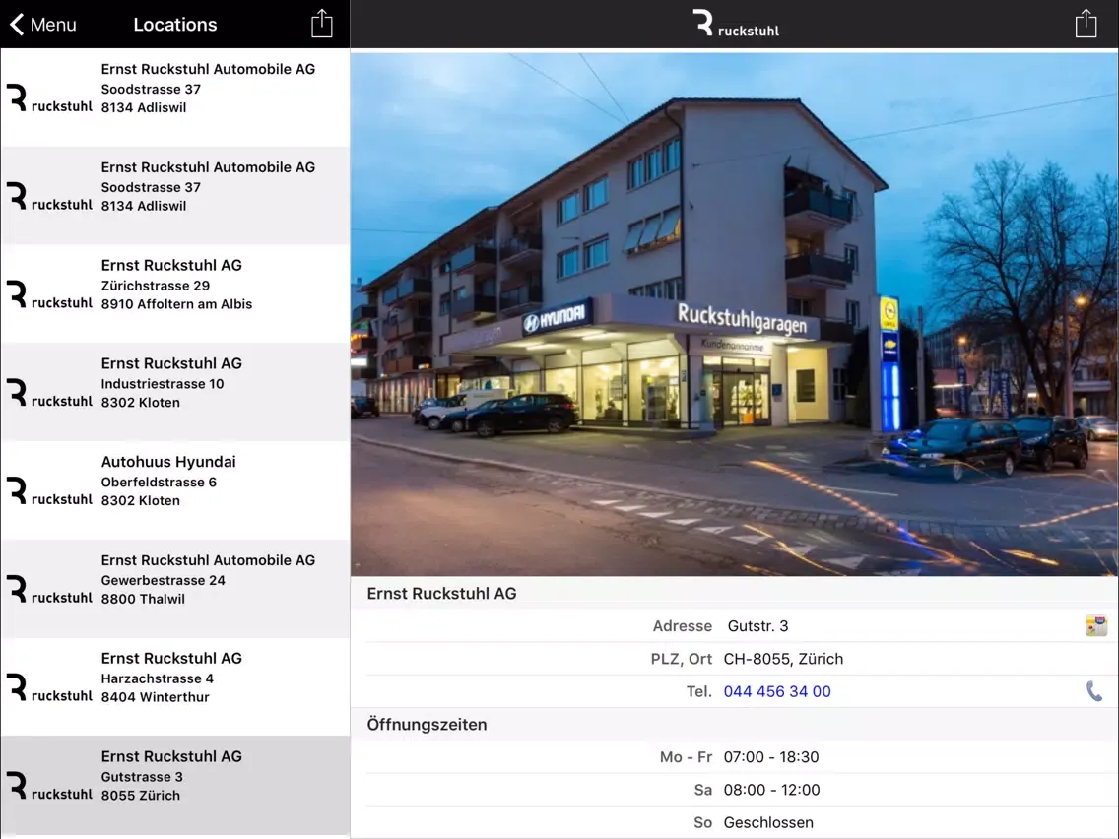Tap the Gutstr. 3 address value
Image resolution: width=1119 pixels, height=839 pixels.
757,625
